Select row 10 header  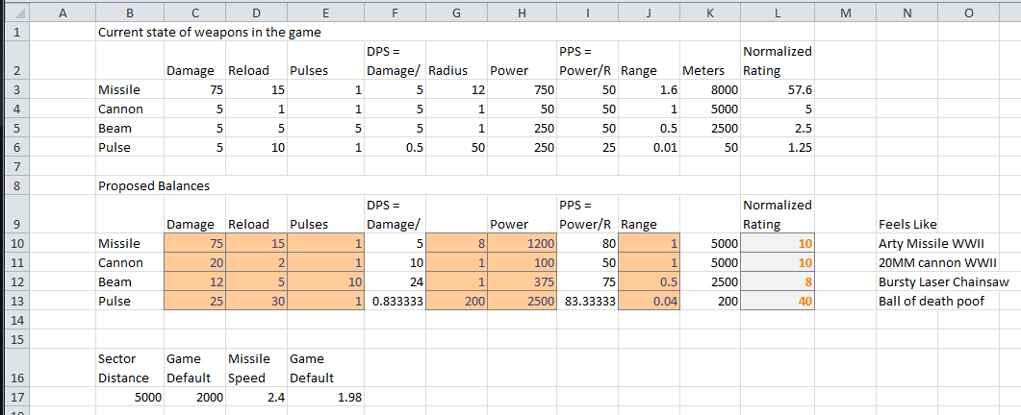pos(16,243)
